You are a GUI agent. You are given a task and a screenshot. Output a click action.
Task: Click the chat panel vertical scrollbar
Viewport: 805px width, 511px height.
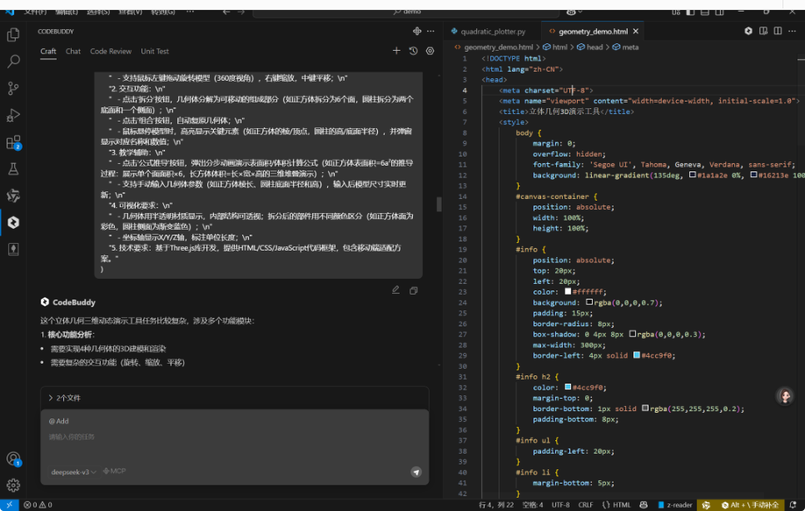point(439,204)
